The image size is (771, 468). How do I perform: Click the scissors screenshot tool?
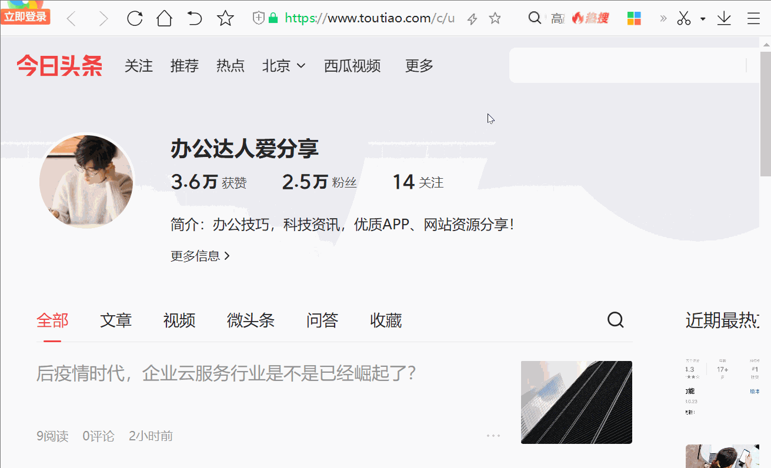683,19
